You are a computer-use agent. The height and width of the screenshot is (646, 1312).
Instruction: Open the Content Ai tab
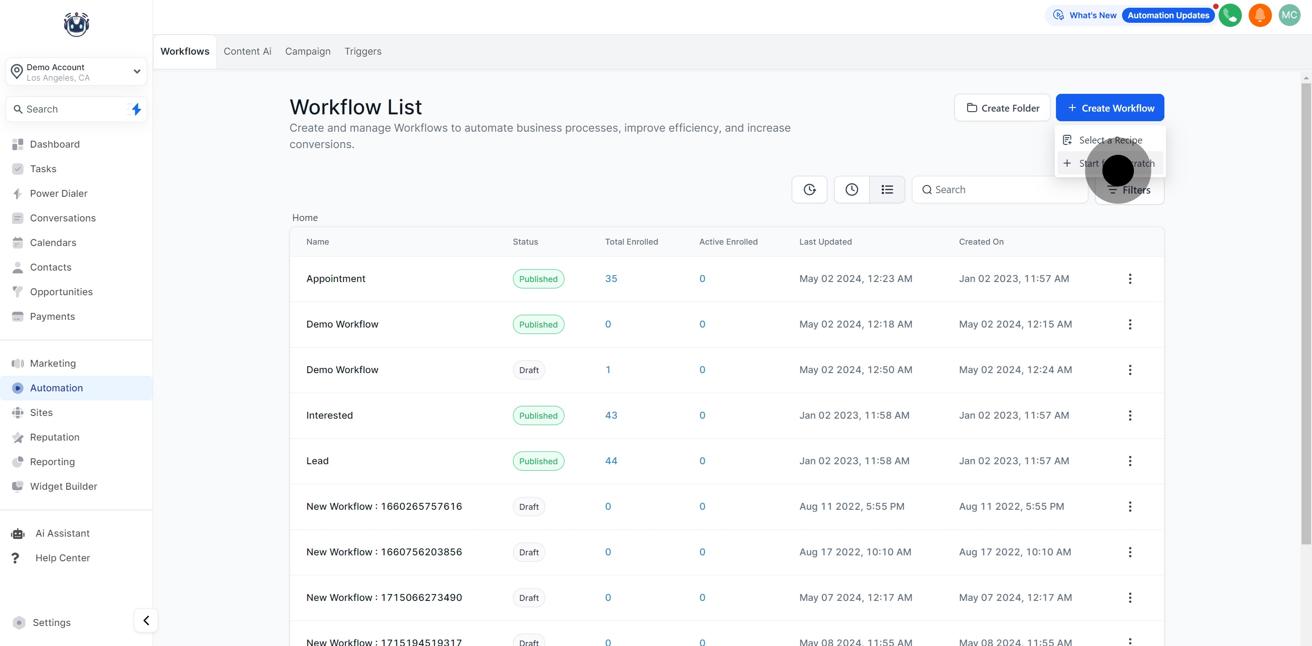click(x=247, y=51)
